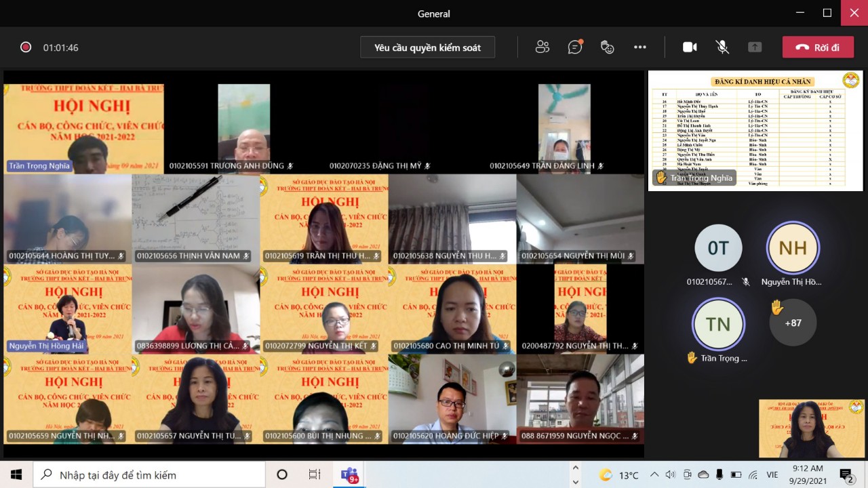
Task: Click the taskbar search box
Action: pos(149,474)
